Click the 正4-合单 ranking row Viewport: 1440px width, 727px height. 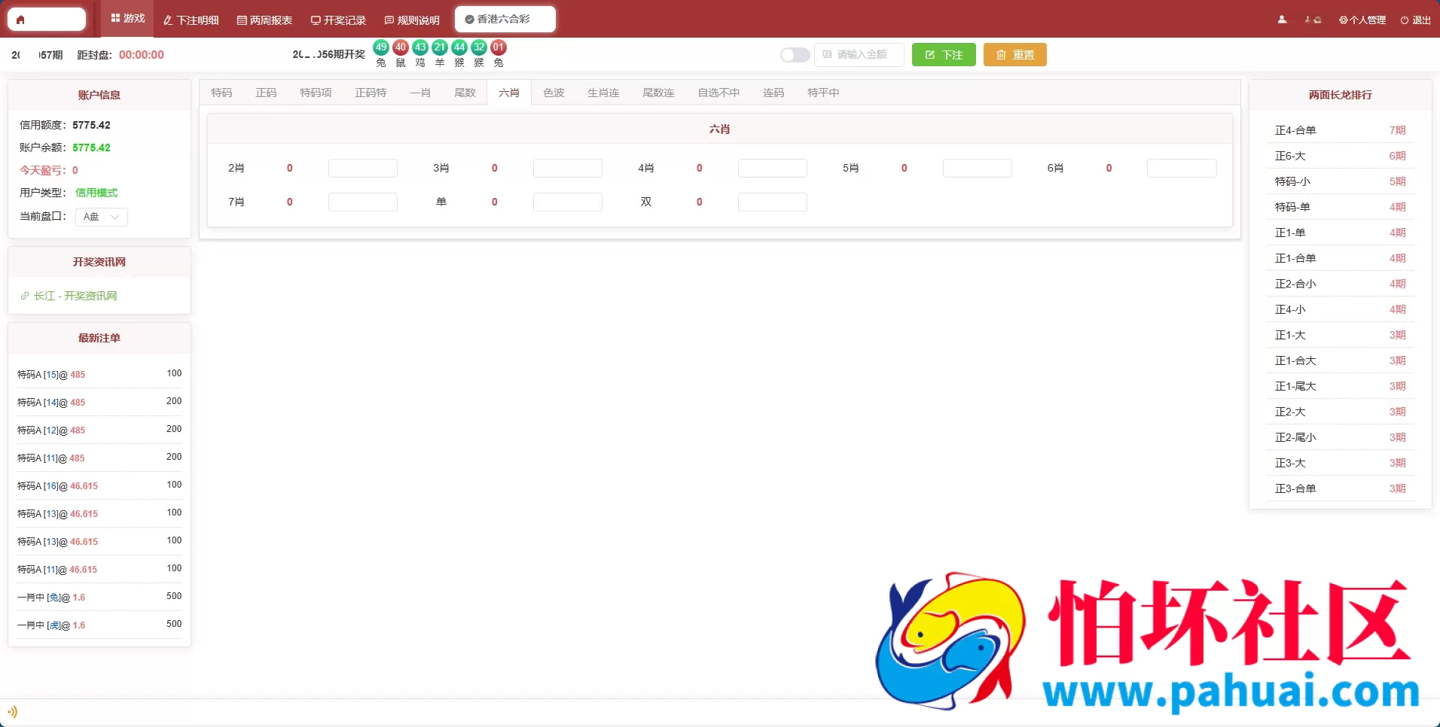click(x=1340, y=130)
